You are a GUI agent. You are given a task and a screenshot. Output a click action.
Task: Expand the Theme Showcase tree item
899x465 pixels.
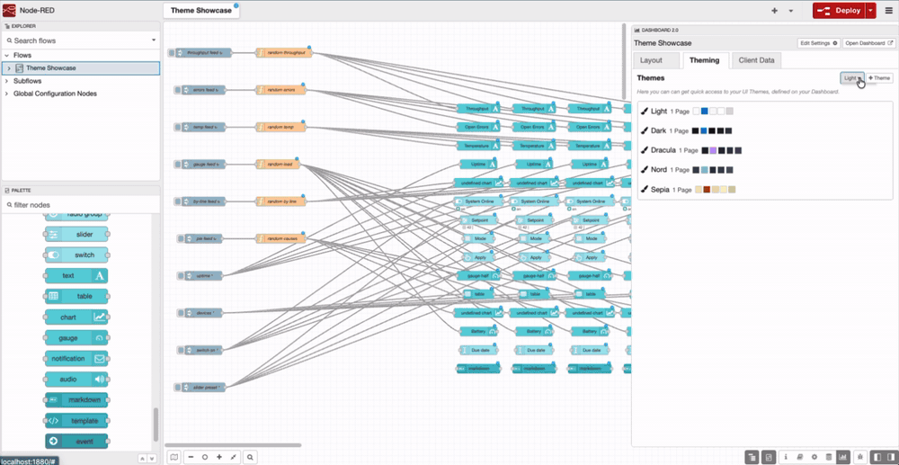pyautogui.click(x=9, y=68)
